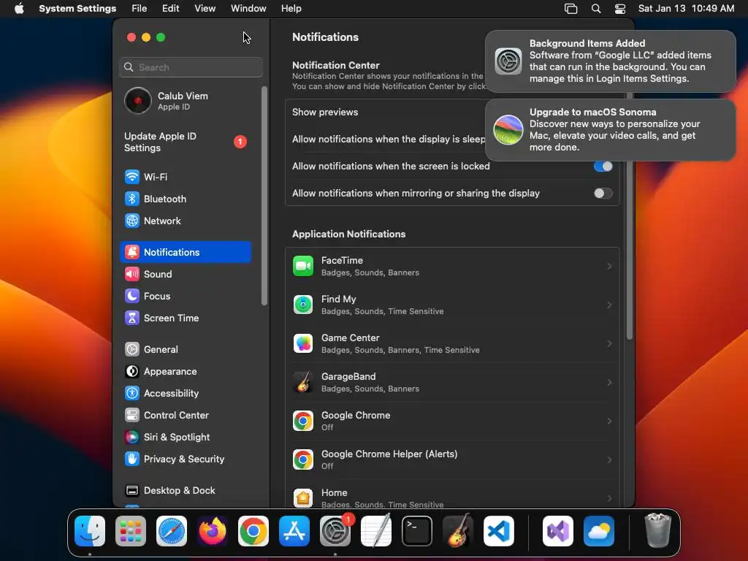Expand Google Chrome notification settings

[452, 421]
